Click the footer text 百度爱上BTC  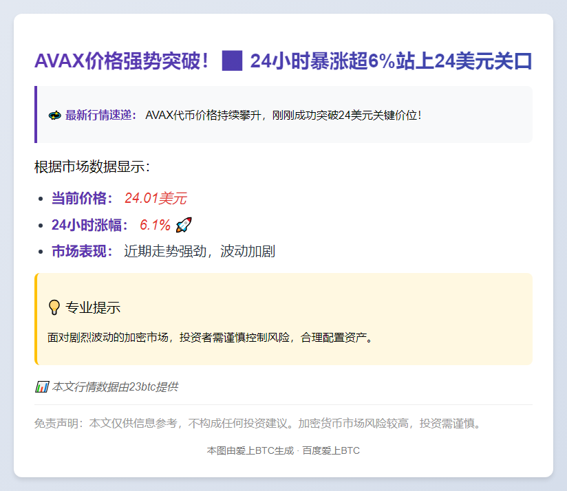pos(331,450)
